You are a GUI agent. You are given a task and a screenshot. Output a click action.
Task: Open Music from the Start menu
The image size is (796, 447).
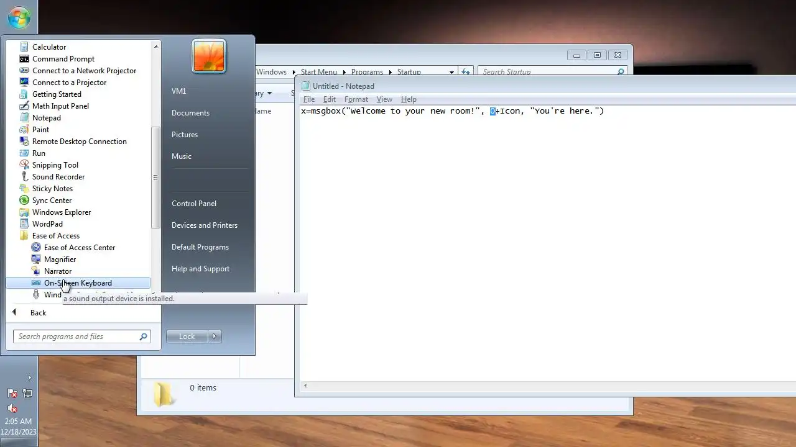point(182,156)
